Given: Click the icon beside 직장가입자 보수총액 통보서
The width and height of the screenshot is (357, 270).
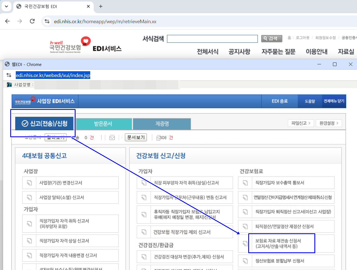Looking at the screenshot, I should pyautogui.click(x=245, y=183).
